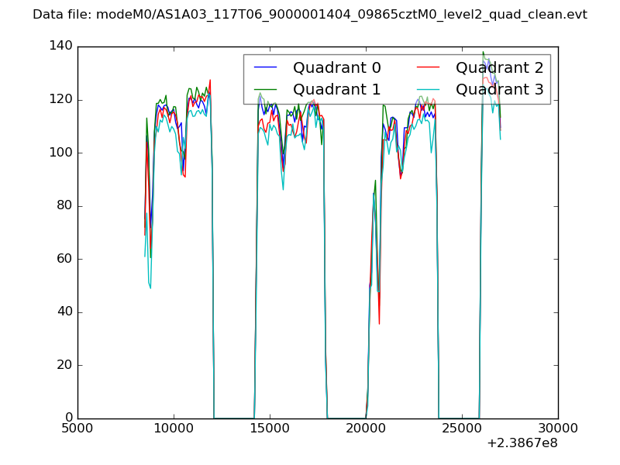The image size is (620, 465).
Task: Click the red Quadrant 2 legend line
Action: [428, 68]
